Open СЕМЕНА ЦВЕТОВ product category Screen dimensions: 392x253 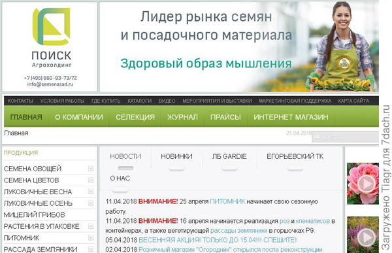31,180
